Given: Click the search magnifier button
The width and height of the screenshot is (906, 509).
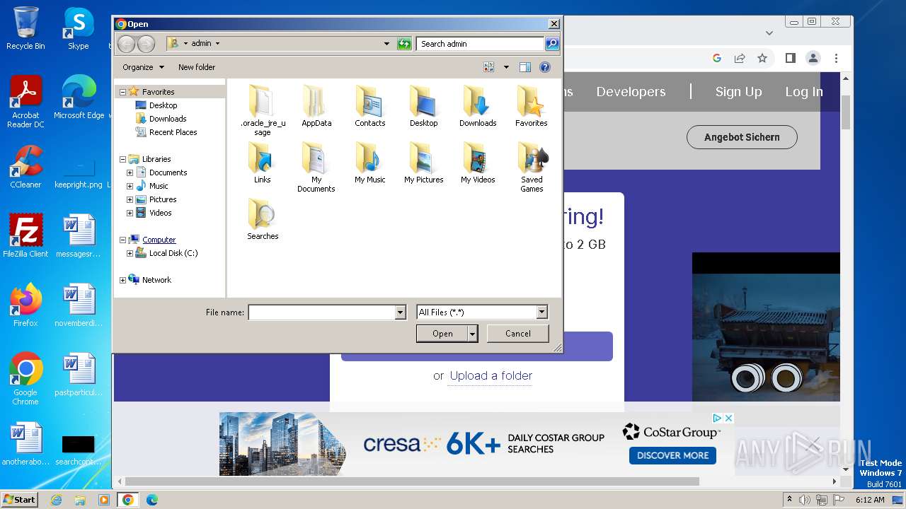Looking at the screenshot, I should coord(552,44).
